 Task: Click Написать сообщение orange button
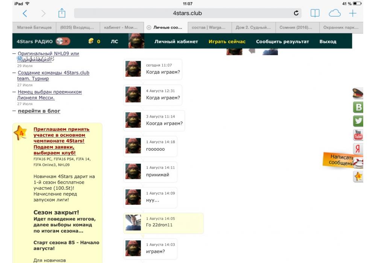coord(338,160)
